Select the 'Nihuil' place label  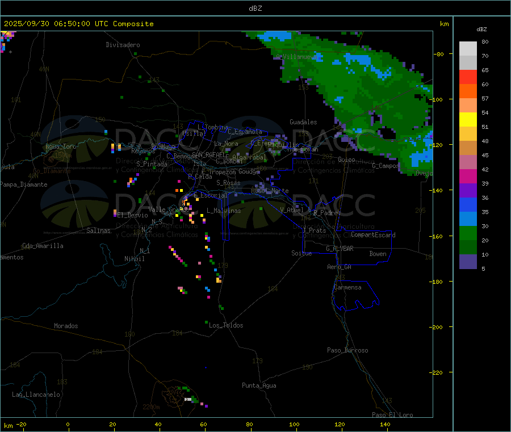click(x=134, y=259)
